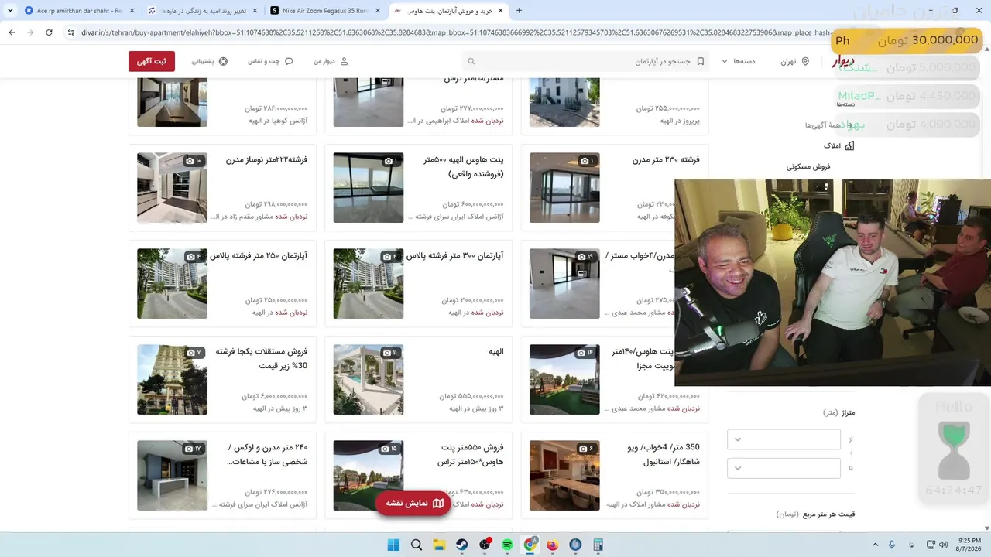The height and width of the screenshot is (557, 991).
Task: Click thumbnail of فرشته ۲۳۰ متر مدرن
Action: [564, 188]
